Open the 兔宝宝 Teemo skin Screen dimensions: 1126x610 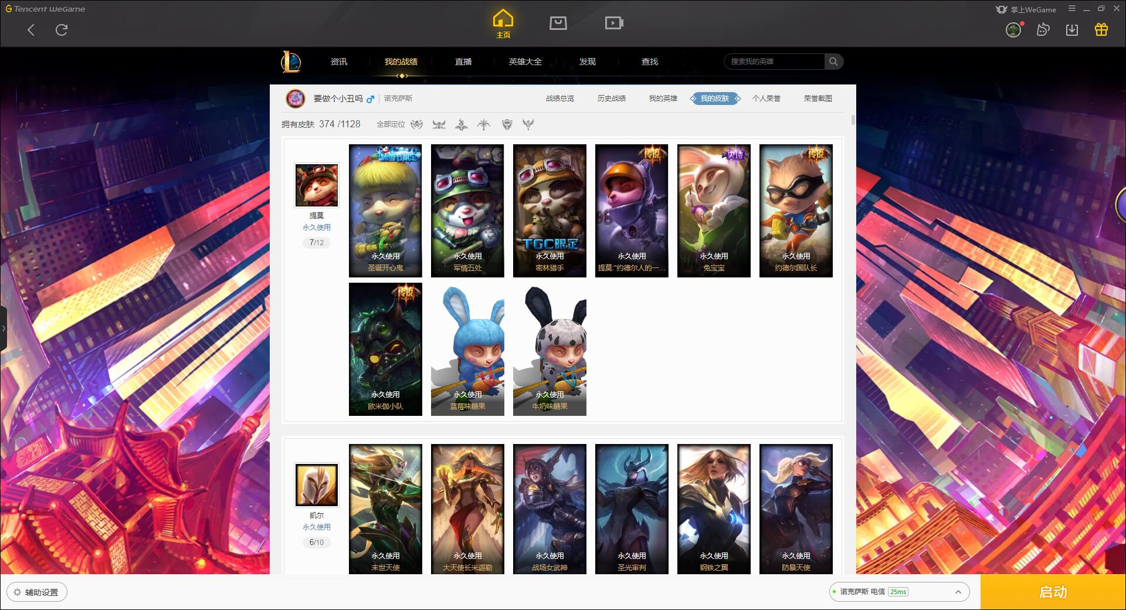pyautogui.click(x=714, y=211)
